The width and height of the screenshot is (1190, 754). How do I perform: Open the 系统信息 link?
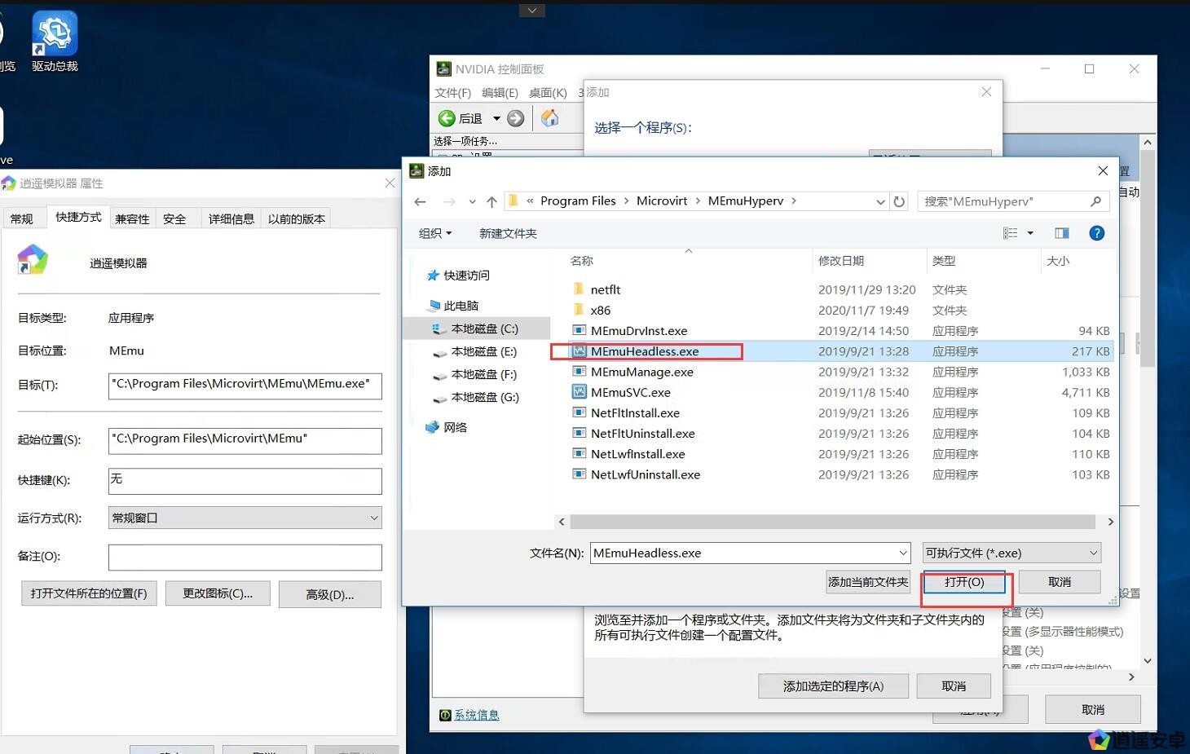(x=476, y=715)
